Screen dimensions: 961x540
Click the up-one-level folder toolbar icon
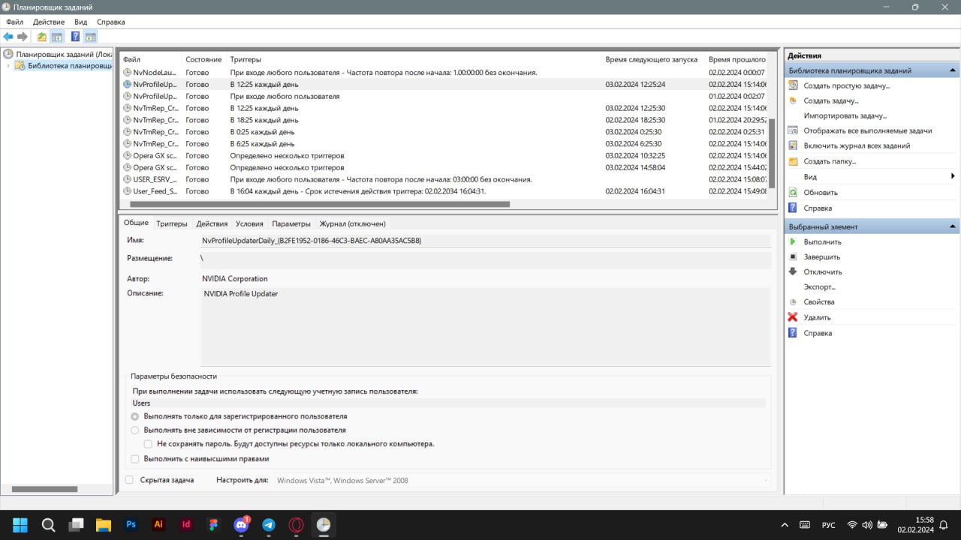click(x=42, y=37)
